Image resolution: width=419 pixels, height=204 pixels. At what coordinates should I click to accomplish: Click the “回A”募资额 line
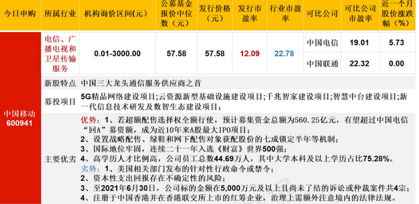(x=166, y=130)
